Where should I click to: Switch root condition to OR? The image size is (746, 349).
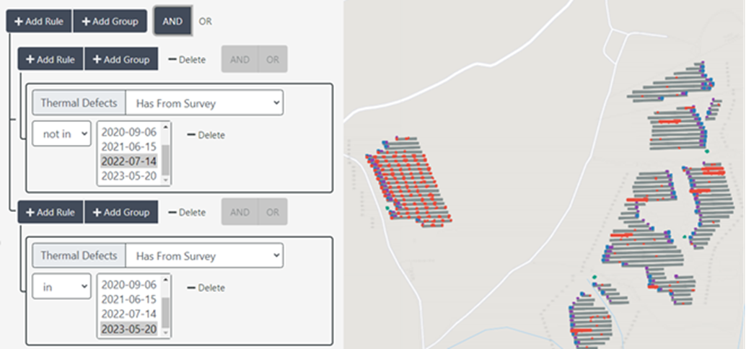point(206,22)
